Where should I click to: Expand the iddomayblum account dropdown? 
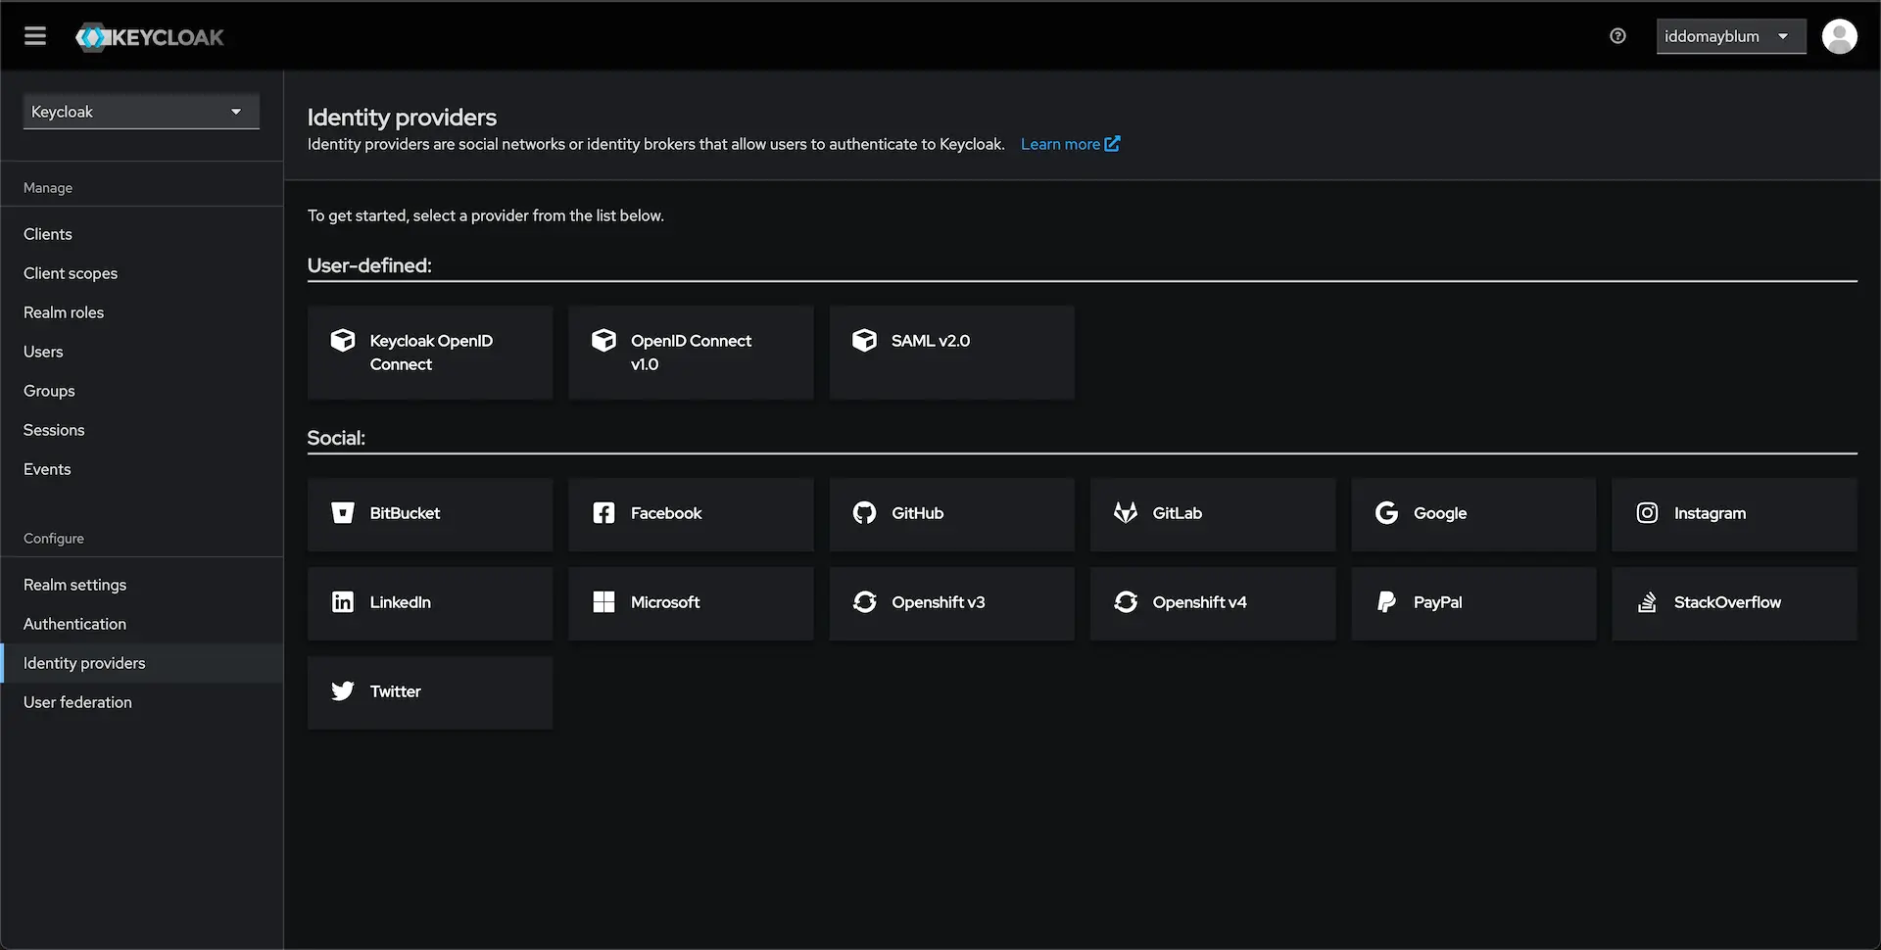[1730, 35]
